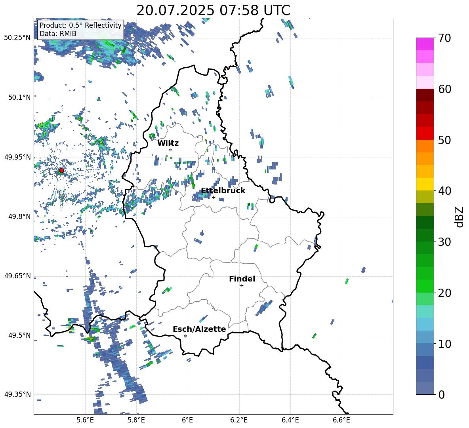Viewport: 469px width, 428px height.
Task: Click the 49.65°N latitude label
Action: pos(17,276)
